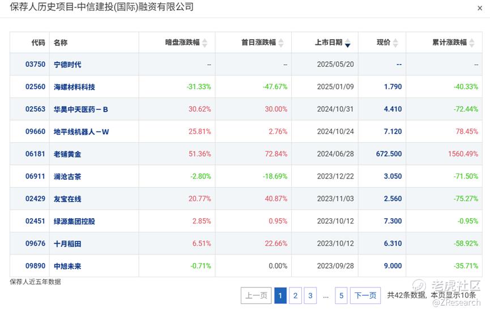Close the sponsor history dialog

coord(480,8)
